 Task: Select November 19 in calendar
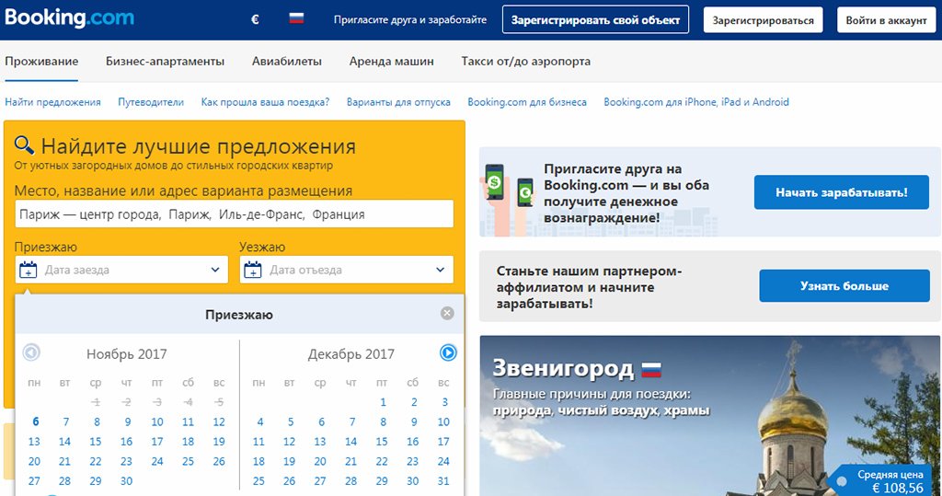[219, 442]
